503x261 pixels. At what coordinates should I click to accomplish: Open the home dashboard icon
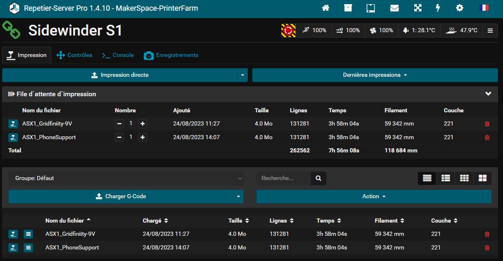pos(326,8)
